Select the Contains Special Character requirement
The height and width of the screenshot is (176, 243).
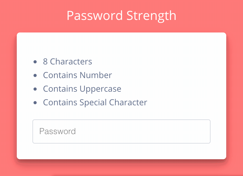coord(95,103)
